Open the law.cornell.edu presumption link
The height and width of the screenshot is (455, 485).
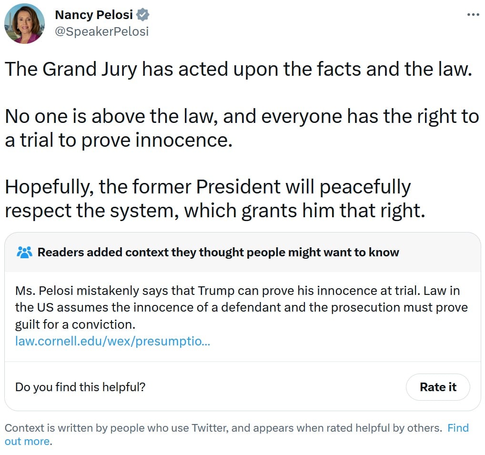pos(112,341)
